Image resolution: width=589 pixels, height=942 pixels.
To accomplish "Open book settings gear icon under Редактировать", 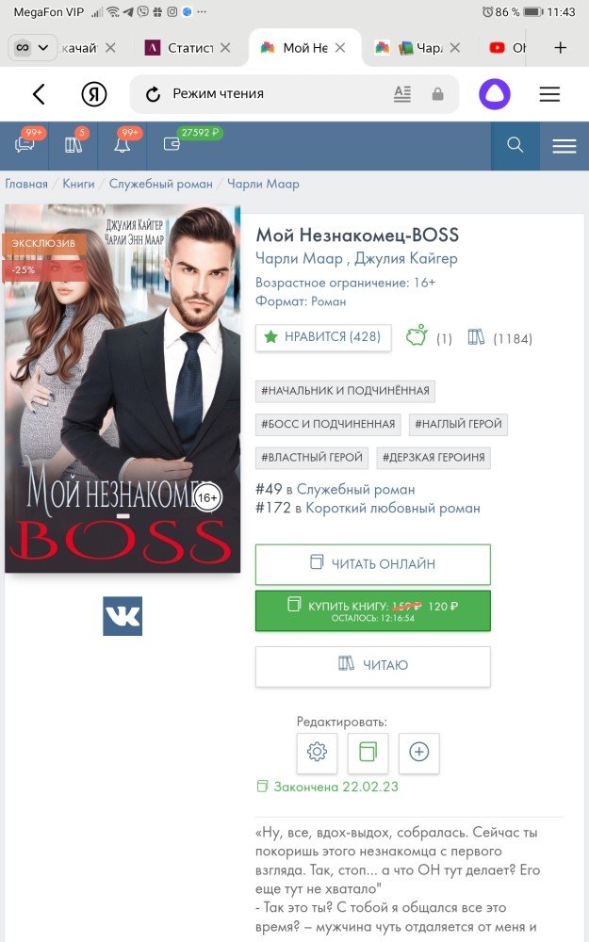I will [317, 752].
